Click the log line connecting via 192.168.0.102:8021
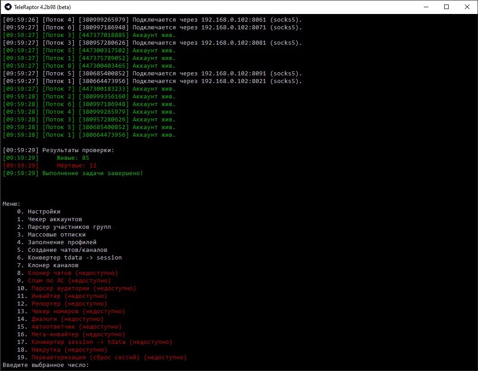478x371 pixels. coord(153,81)
